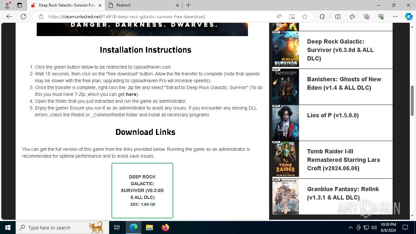Click the Installation Instructions heading

coord(145,50)
